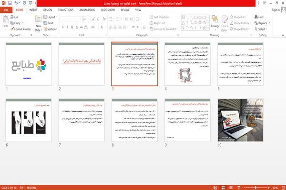This screenshot has width=286, height=190.
Task: Click PERSIAN language indicator in status bar
Action: click(x=31, y=188)
